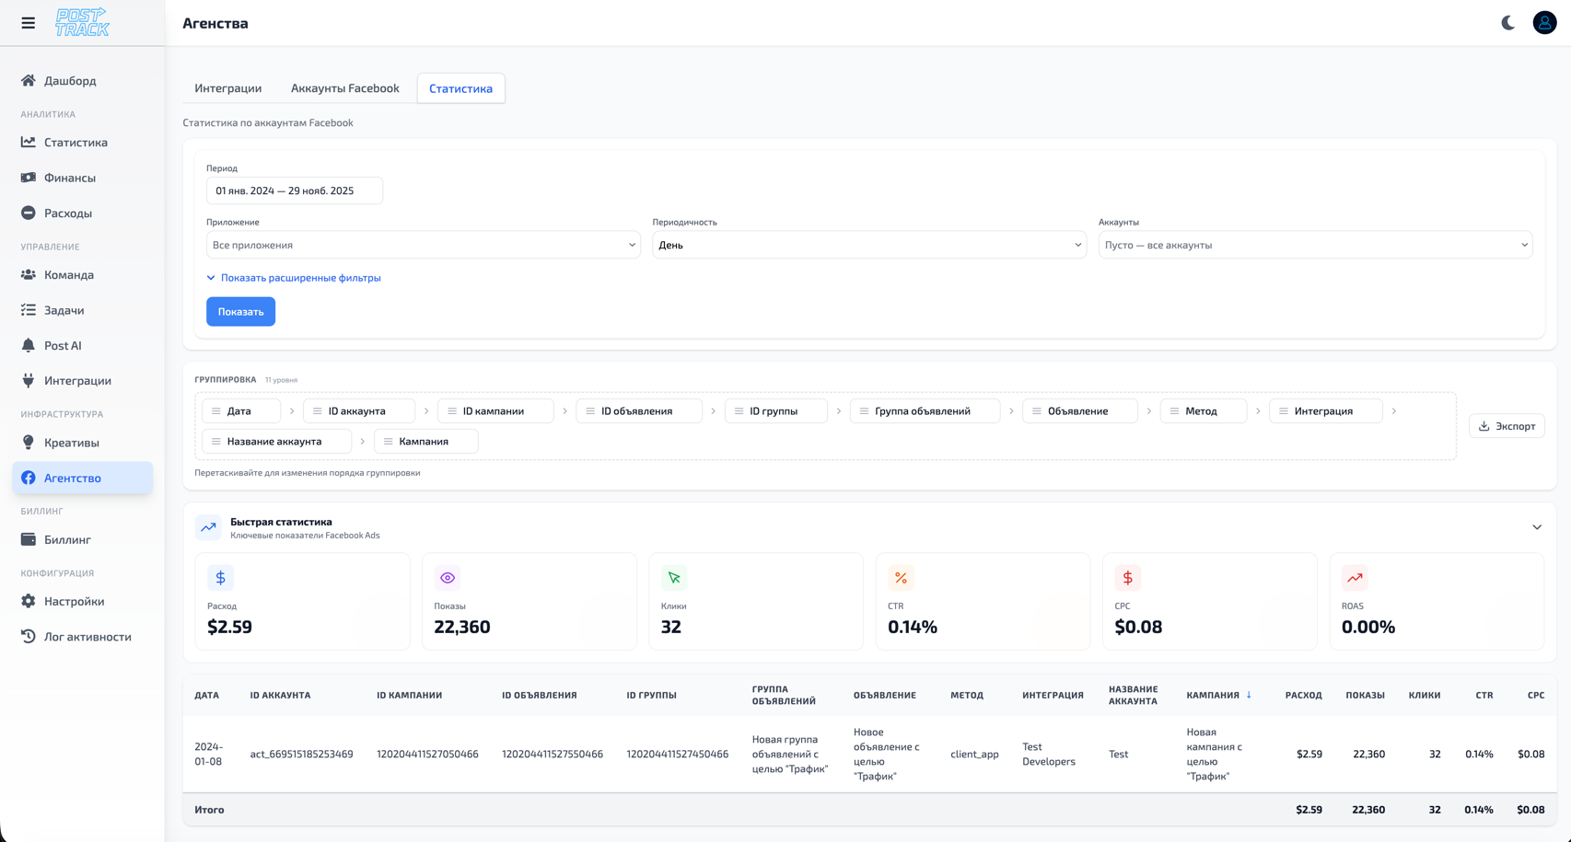Click the Экспорт button
This screenshot has width=1571, height=842.
pos(1506,426)
